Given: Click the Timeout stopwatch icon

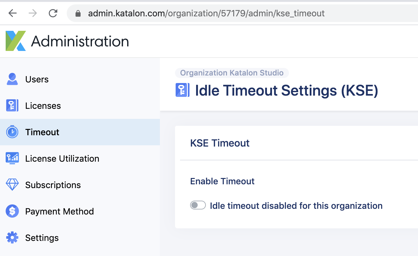Looking at the screenshot, I should click(x=12, y=132).
